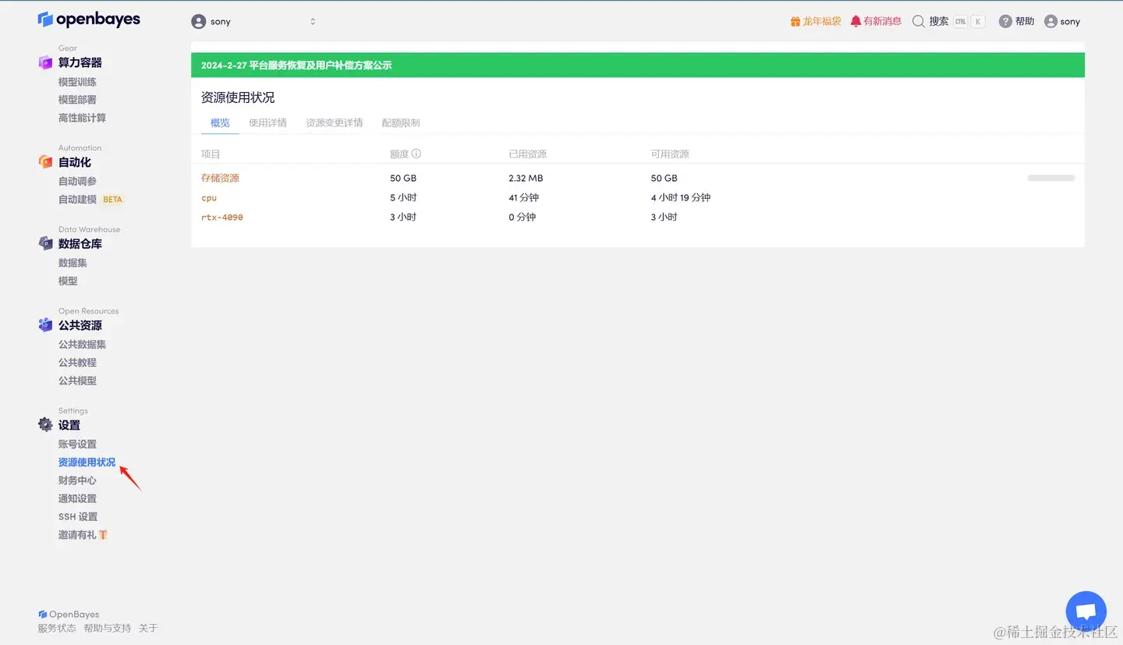Image resolution: width=1123 pixels, height=645 pixels.
Task: Click the cpu resource link
Action: (209, 198)
